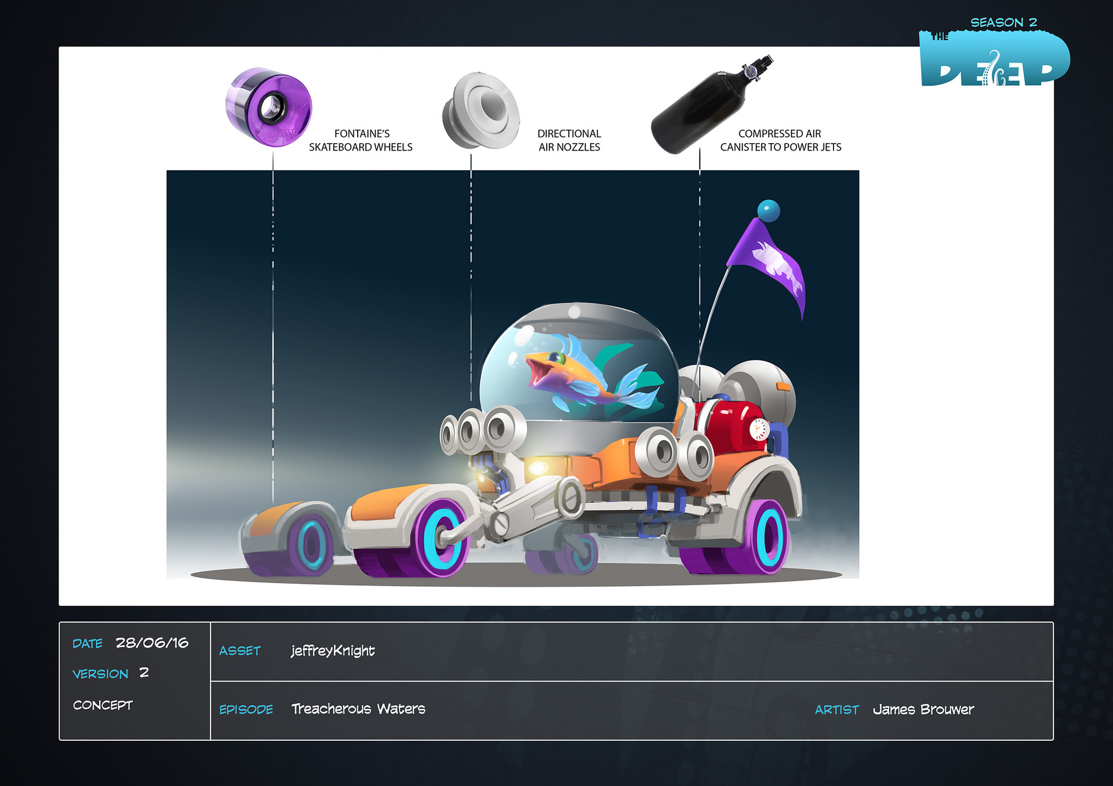Viewport: 1113px width, 786px height.
Task: Click the glowing yellow headlight
Action: pos(537,467)
